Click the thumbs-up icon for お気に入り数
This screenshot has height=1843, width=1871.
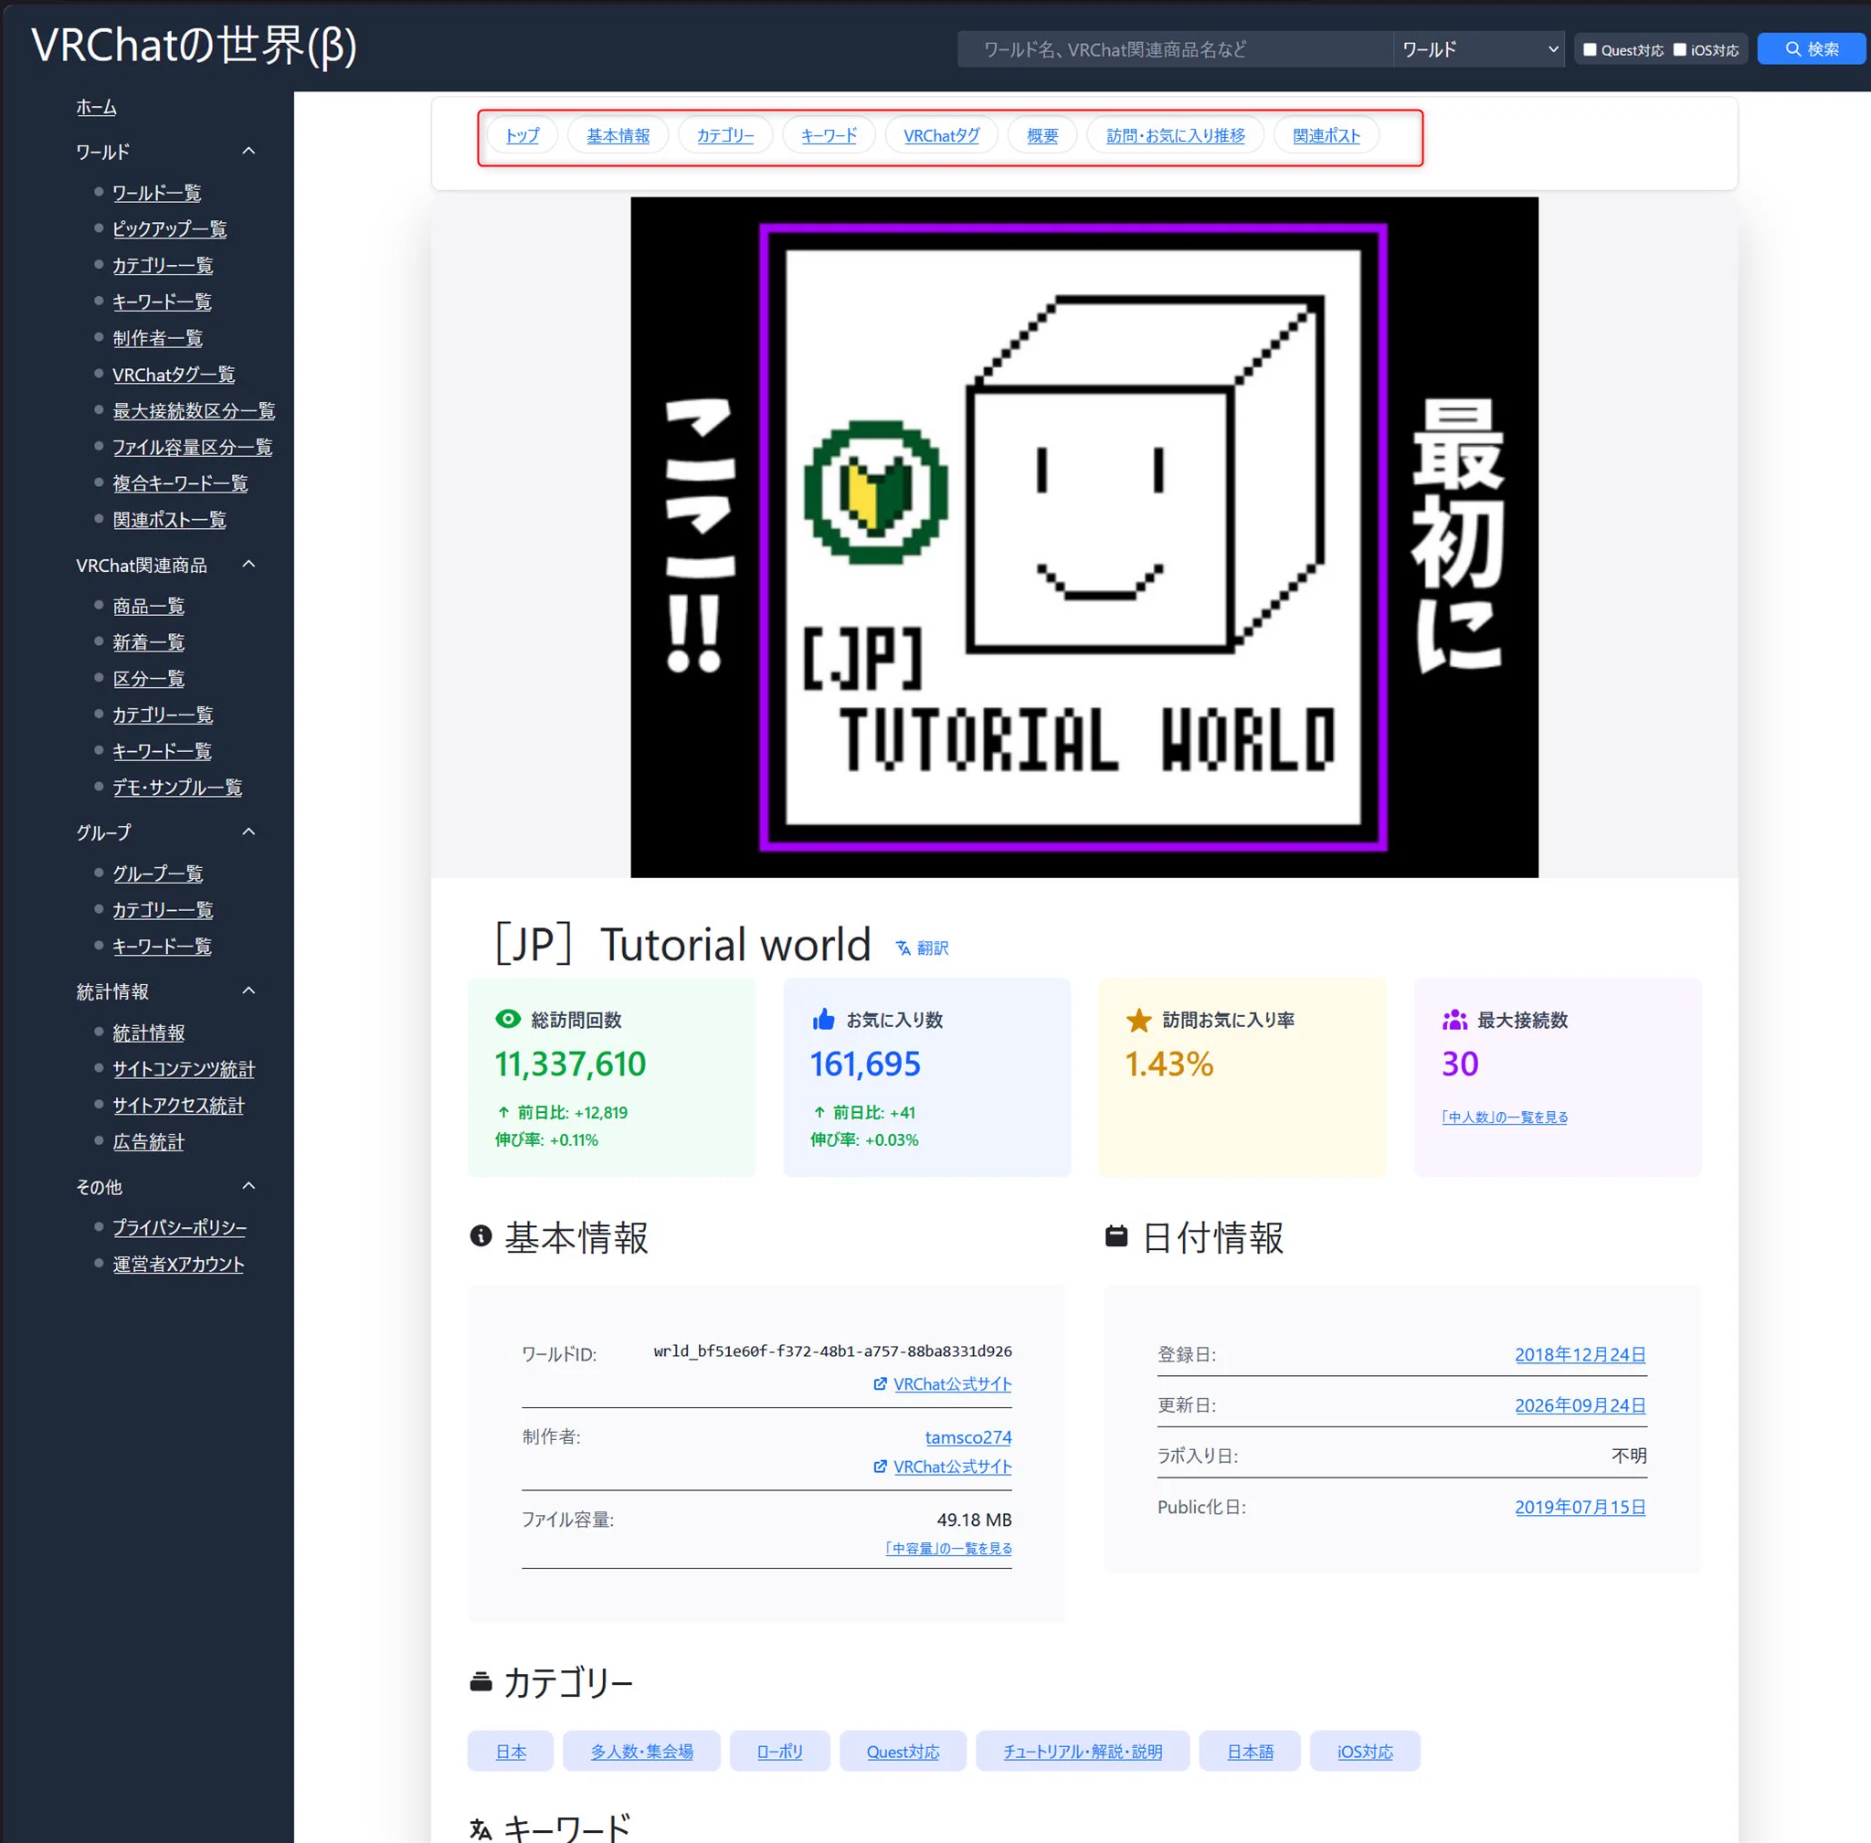pyautogui.click(x=824, y=1019)
